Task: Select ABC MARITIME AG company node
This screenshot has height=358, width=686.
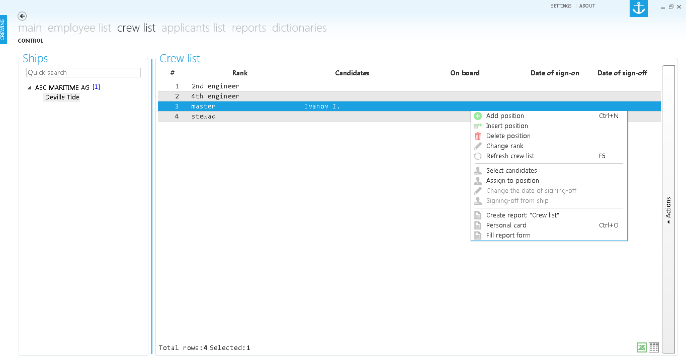Action: (x=62, y=88)
